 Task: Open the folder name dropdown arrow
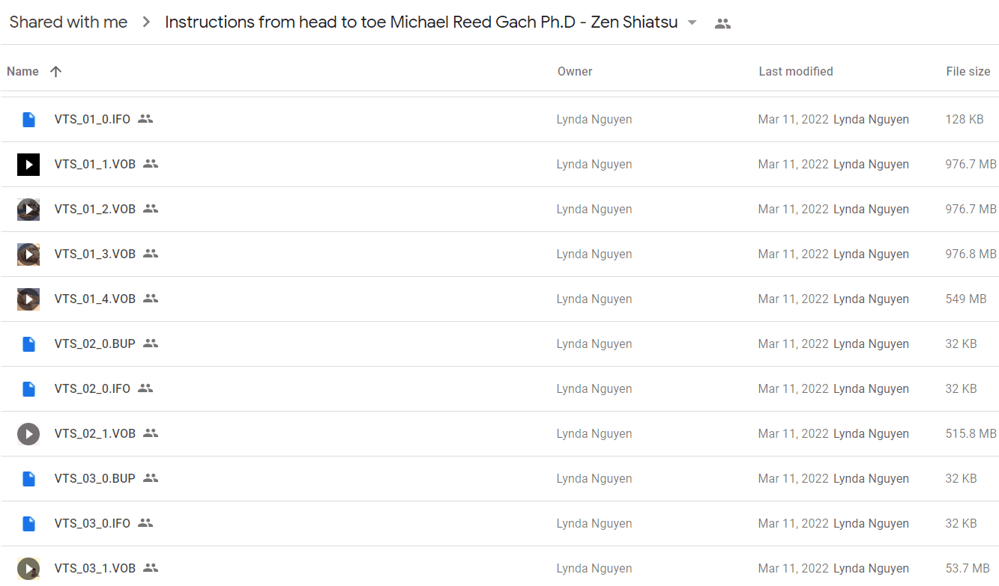692,23
